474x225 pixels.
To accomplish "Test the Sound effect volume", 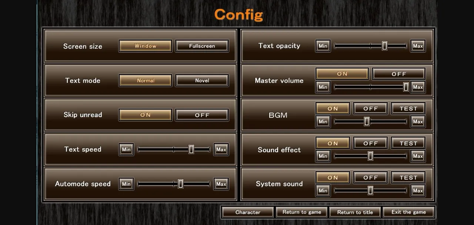I will coord(408,143).
